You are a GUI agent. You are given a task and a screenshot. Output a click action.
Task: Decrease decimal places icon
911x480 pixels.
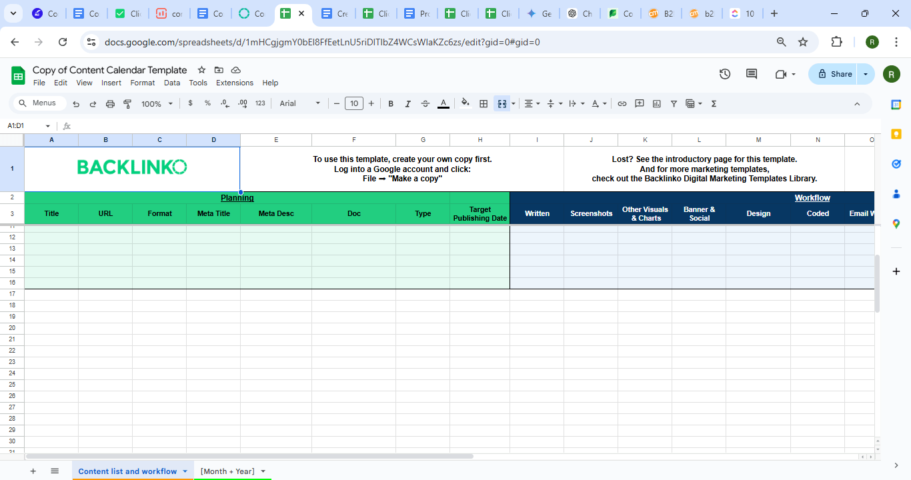click(x=225, y=103)
